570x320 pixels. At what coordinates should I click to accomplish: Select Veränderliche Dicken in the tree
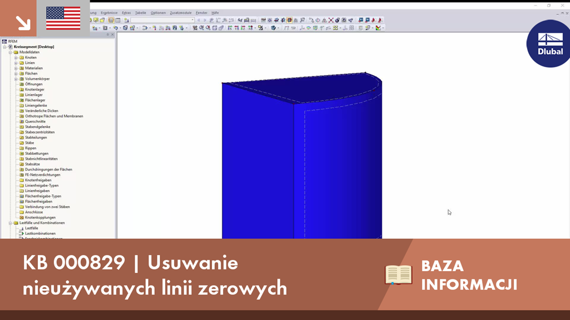(x=41, y=111)
